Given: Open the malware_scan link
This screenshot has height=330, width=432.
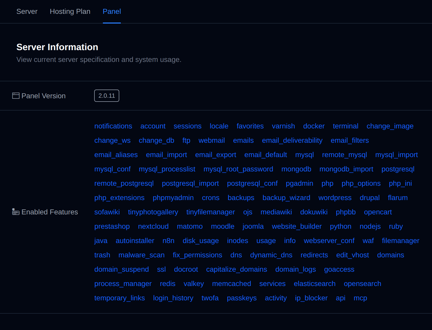Looking at the screenshot, I should 142,255.
